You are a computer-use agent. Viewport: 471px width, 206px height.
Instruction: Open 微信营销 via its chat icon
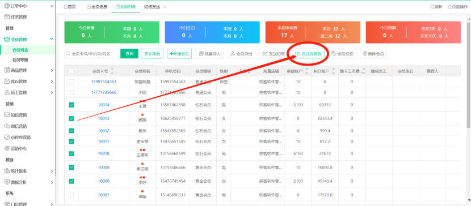(x=7, y=126)
